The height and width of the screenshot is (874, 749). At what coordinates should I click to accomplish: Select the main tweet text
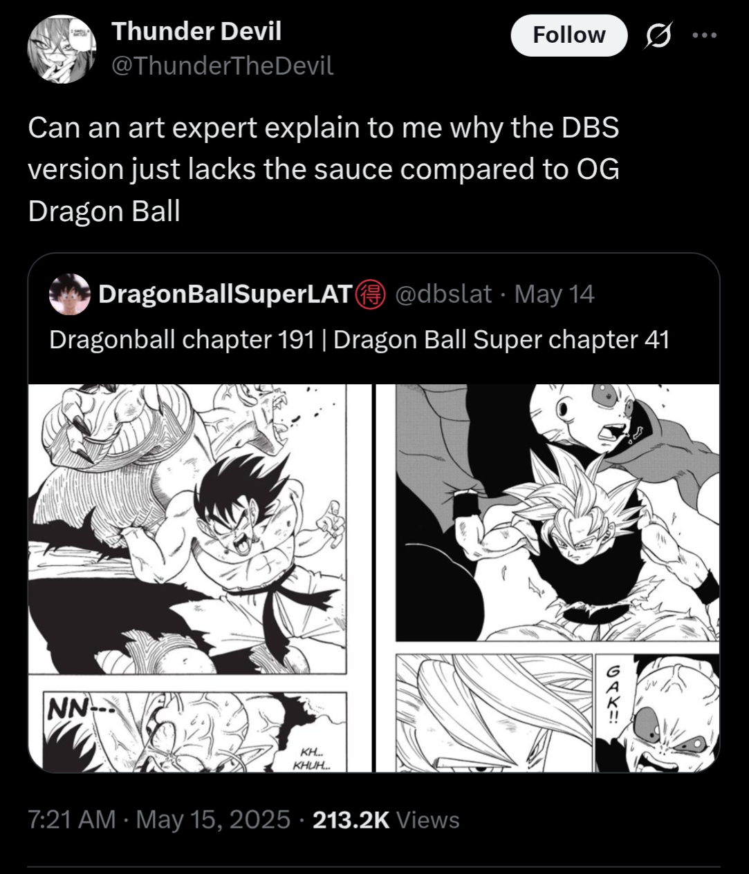tap(324, 169)
